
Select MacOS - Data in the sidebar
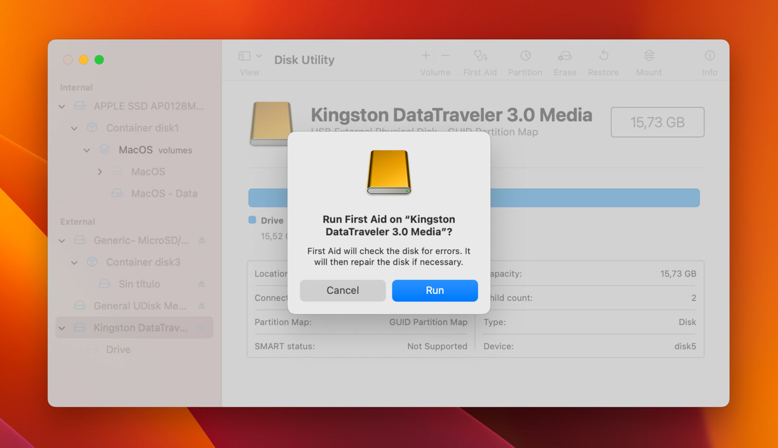pos(163,193)
